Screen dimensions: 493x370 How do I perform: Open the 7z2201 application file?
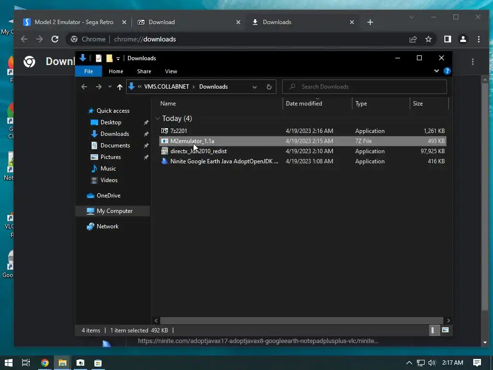coord(179,131)
